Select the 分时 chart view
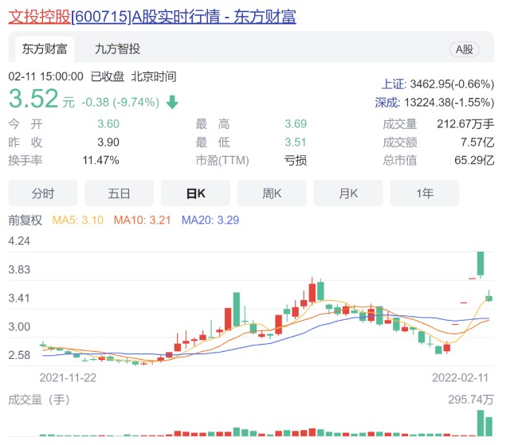Screen dimensions: 510x445 pyautogui.click(x=43, y=193)
